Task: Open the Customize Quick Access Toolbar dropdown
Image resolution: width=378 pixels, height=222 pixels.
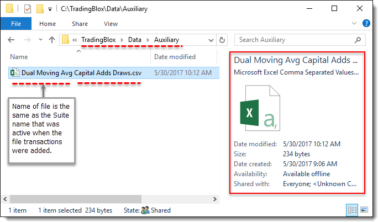Action: [50, 9]
